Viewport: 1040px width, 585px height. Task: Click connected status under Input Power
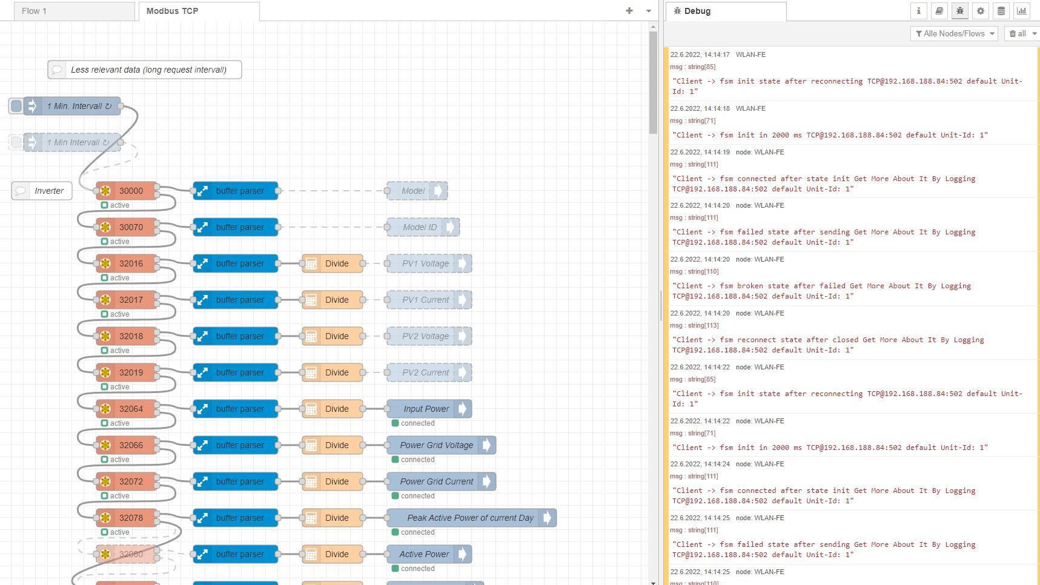point(414,423)
